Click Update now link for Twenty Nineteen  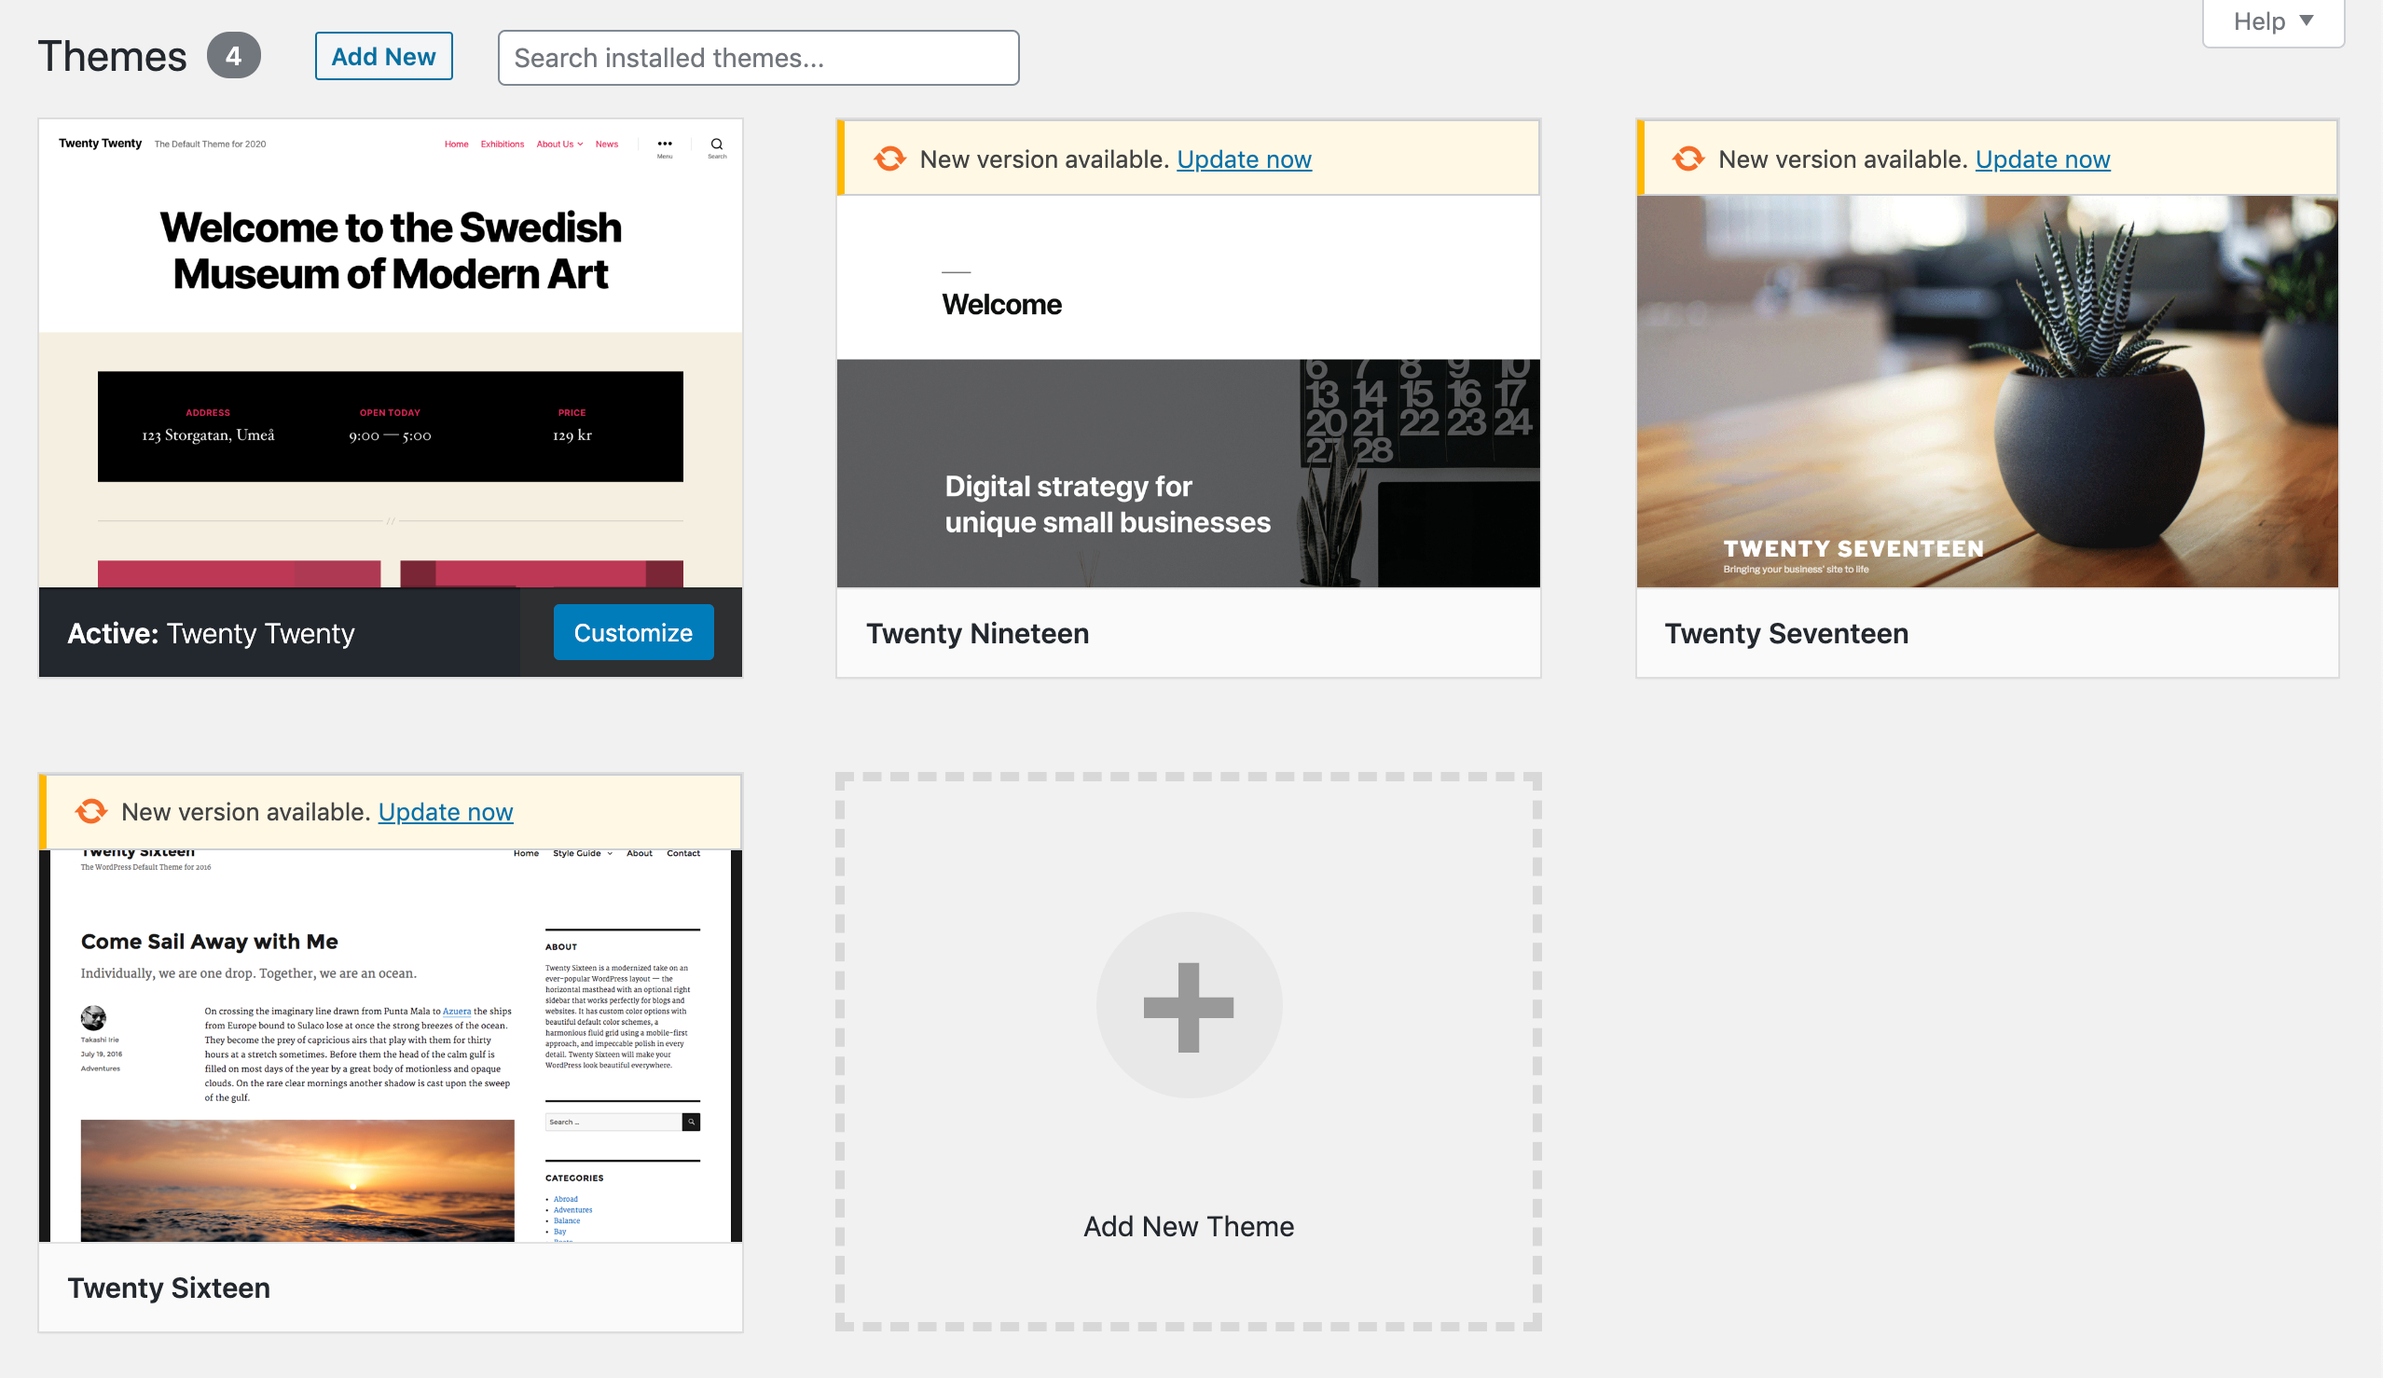(x=1244, y=158)
